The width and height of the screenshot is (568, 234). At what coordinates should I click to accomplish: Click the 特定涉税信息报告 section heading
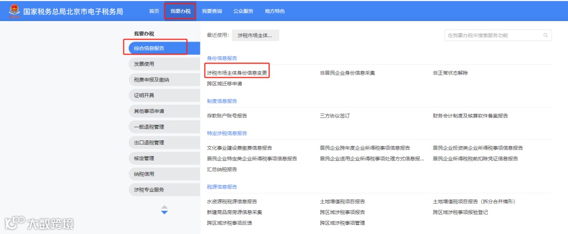coord(227,133)
